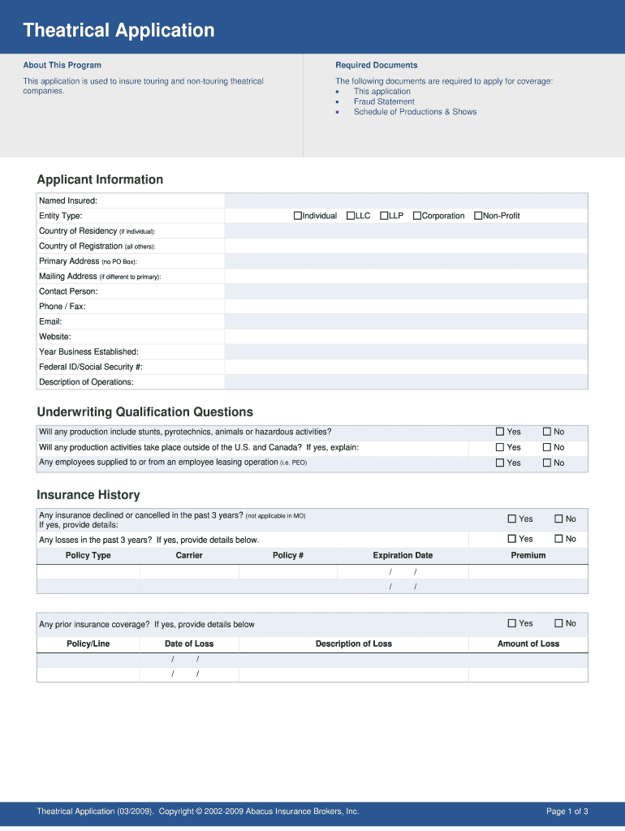Focus the Contact Person field
The image size is (625, 831).
(406, 291)
